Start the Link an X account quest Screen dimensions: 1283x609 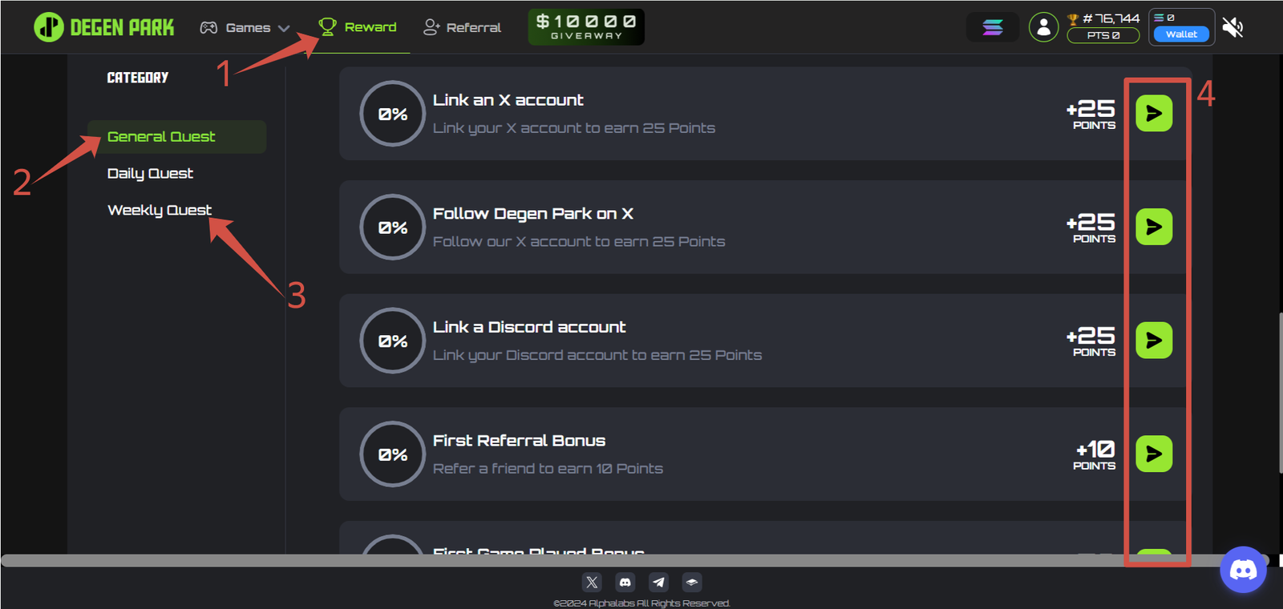tap(1154, 113)
